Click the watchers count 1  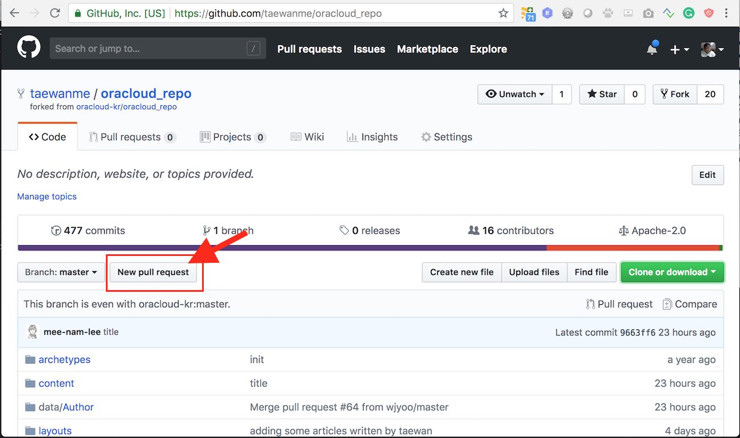[561, 94]
